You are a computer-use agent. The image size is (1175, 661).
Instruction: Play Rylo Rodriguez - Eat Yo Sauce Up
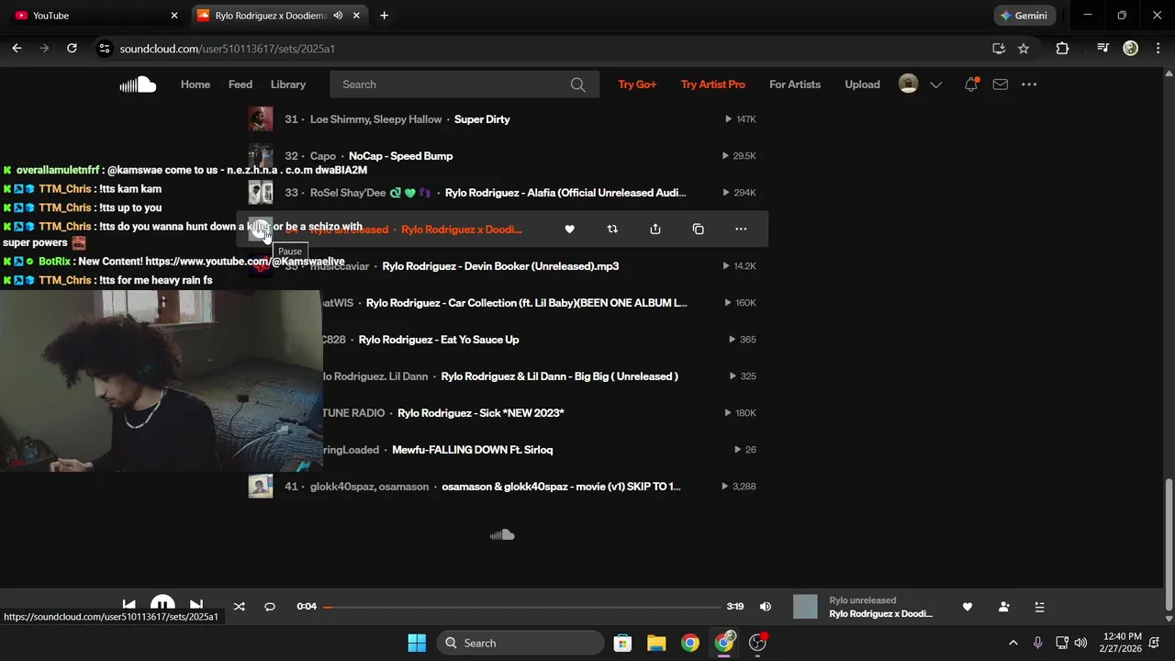(x=439, y=340)
